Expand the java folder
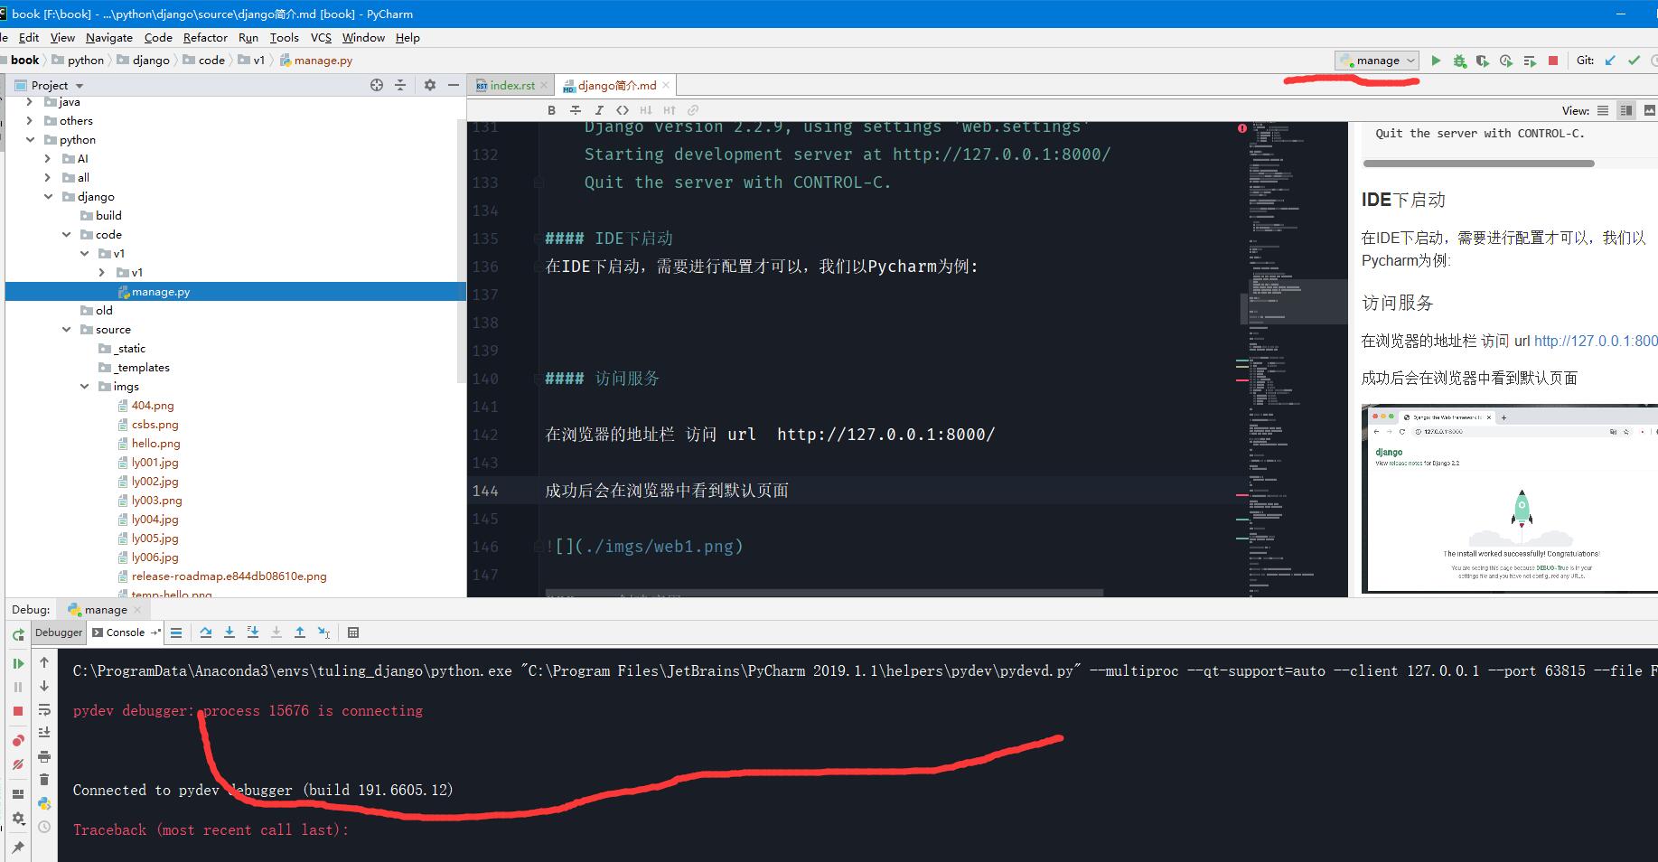1658x862 pixels. coord(30,102)
